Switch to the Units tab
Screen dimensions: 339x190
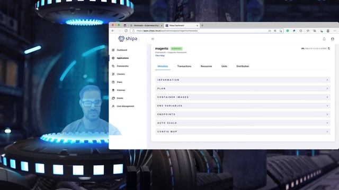224,66
